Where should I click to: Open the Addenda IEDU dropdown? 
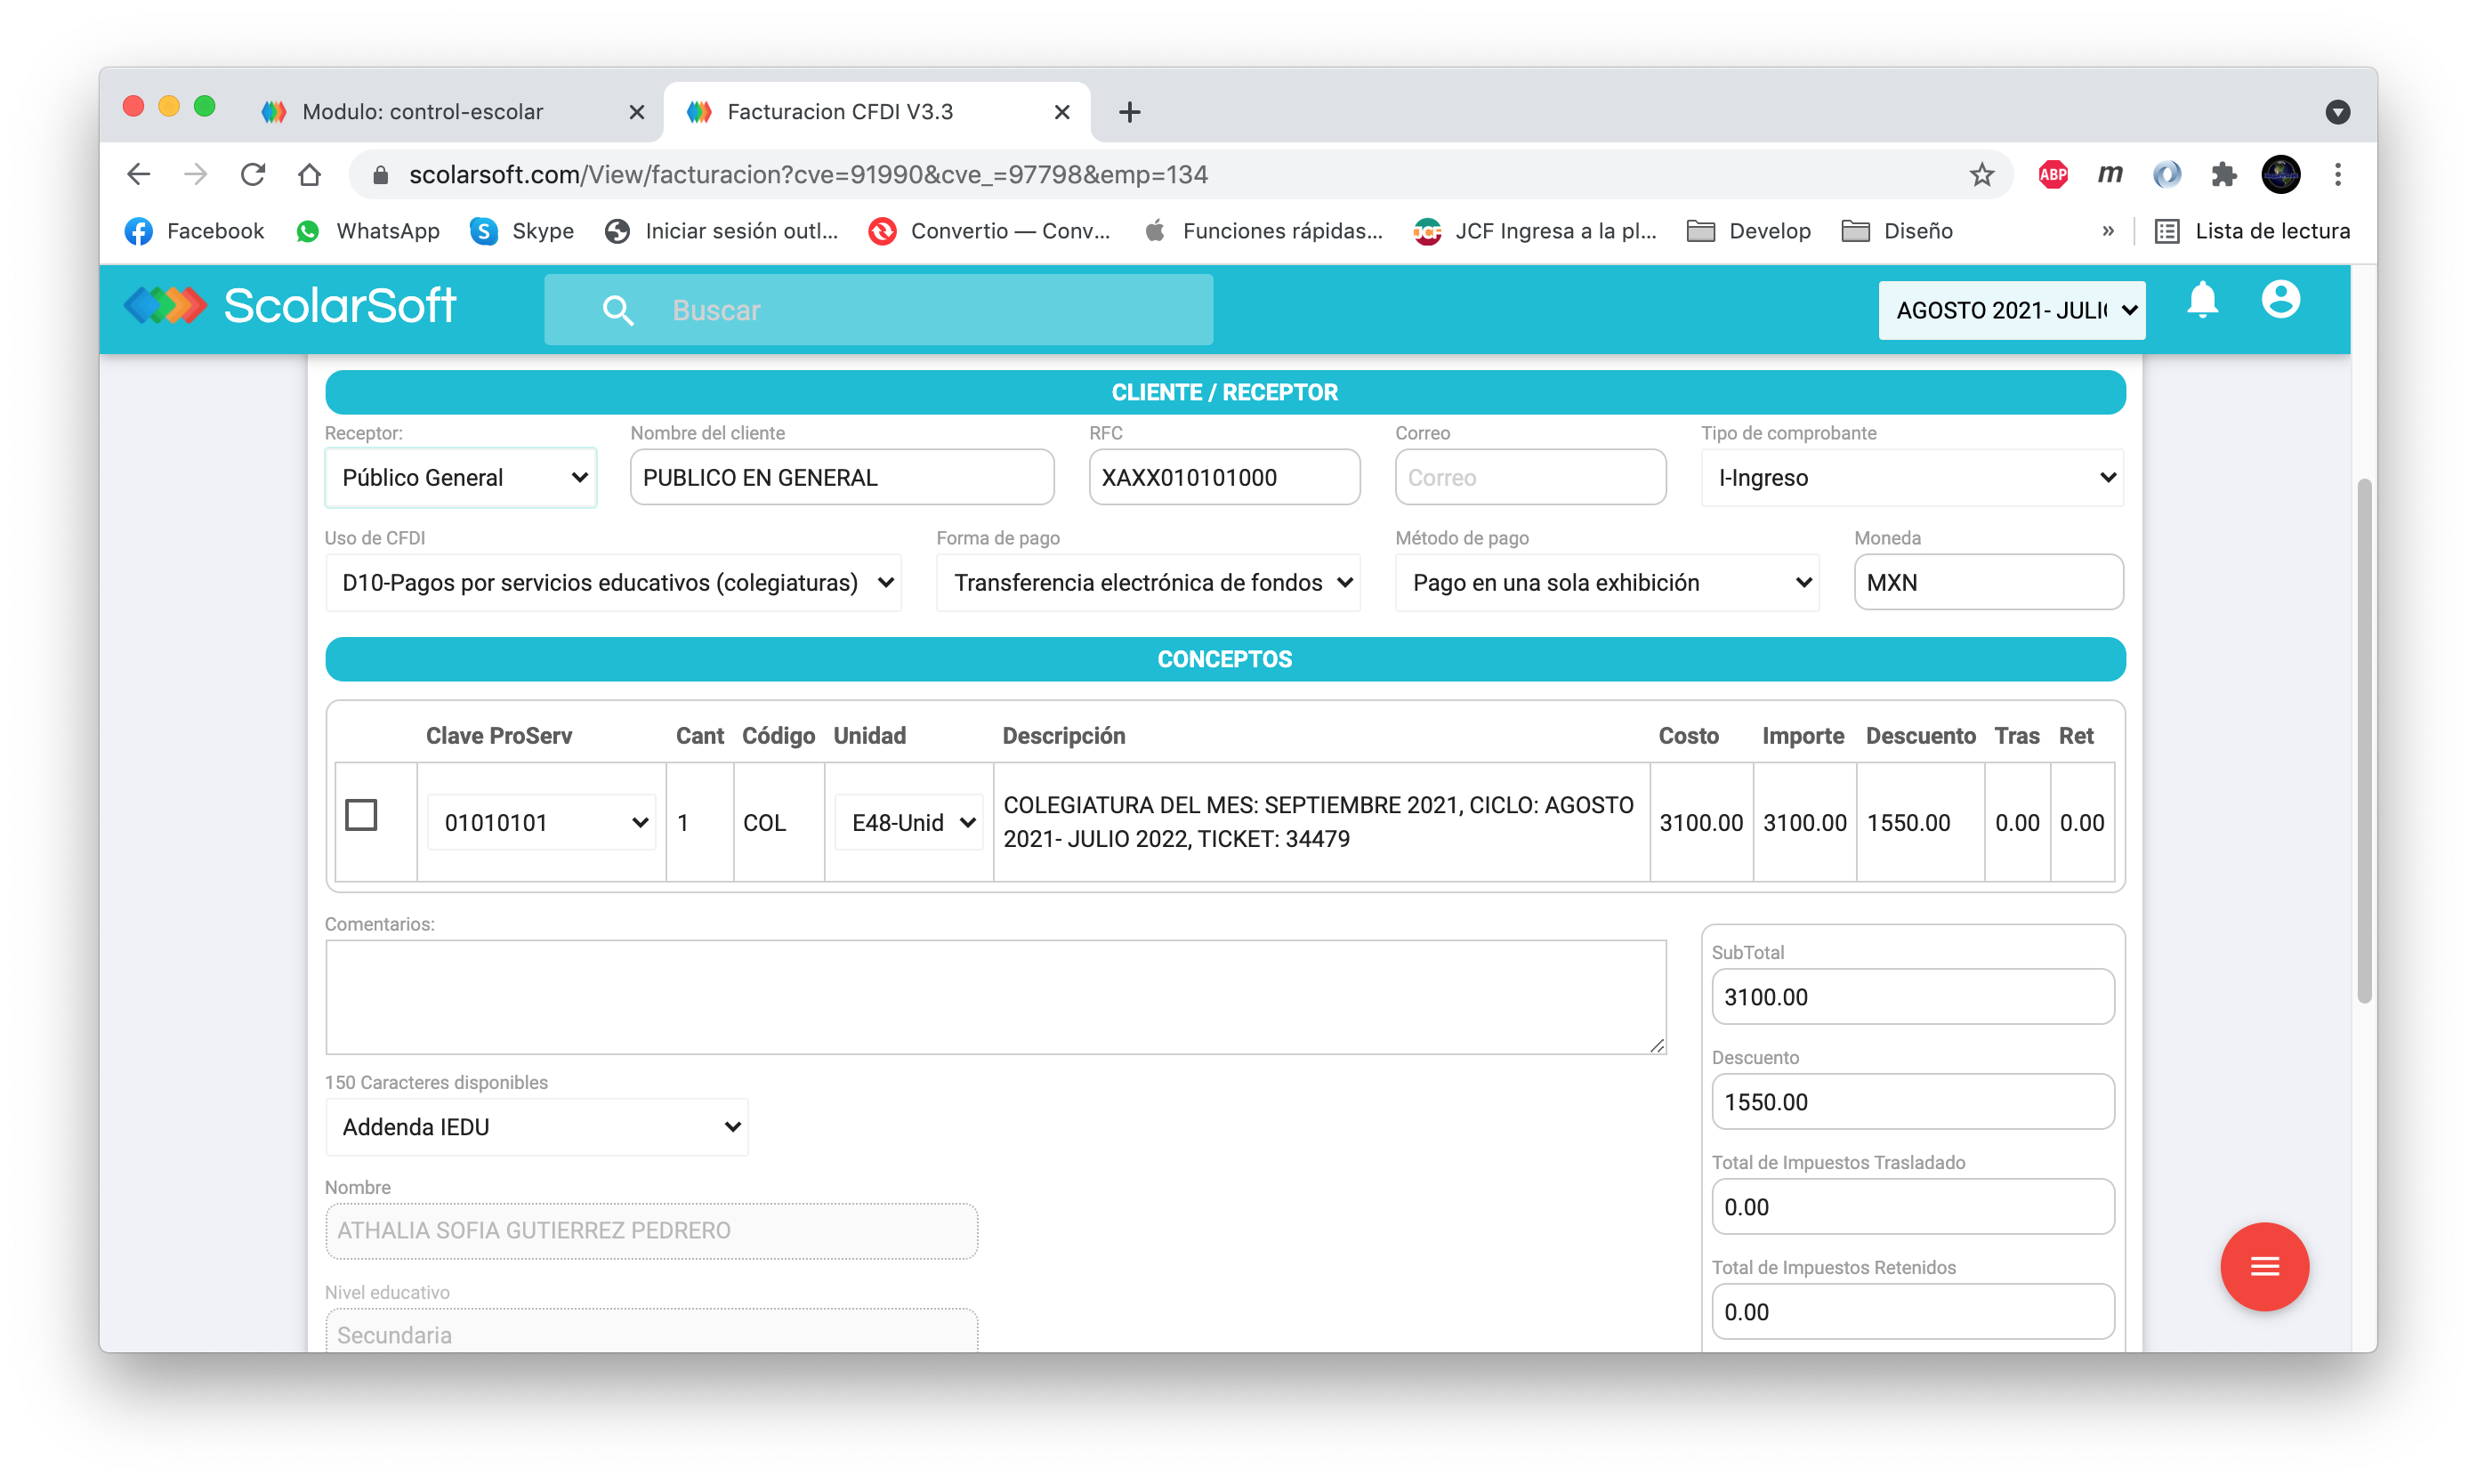(x=537, y=1127)
